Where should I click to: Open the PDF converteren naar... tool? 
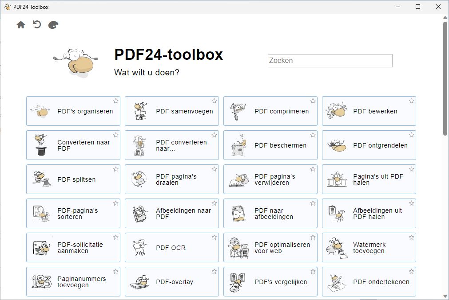(172, 145)
